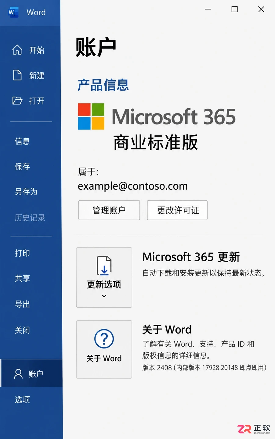Screen dimensions: 275x439
Task: Click the 商业标准版 edition text
Action: 156,142
